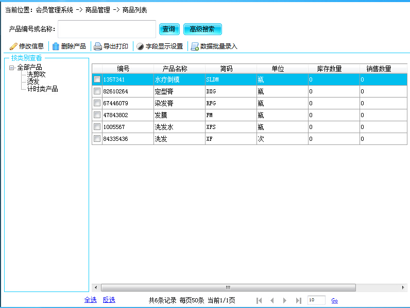This screenshot has width=410, height=308.
Task: Go to the first page arrow
Action: [x=259, y=300]
